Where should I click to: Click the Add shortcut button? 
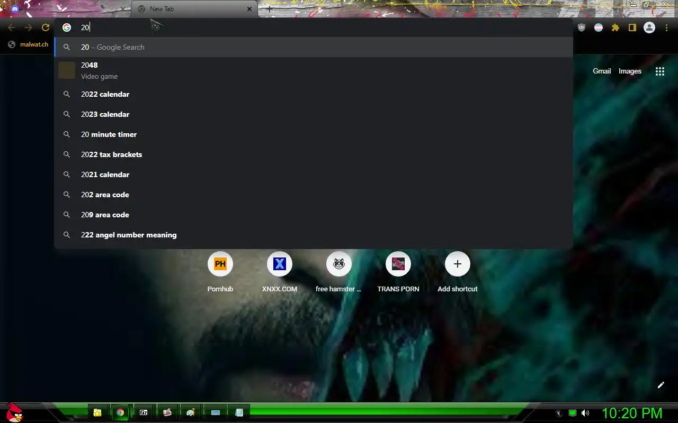(x=458, y=272)
